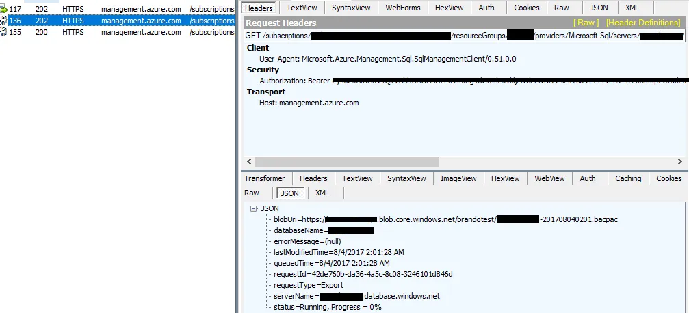Select the lastModifiedTime JSON node
689x313 pixels.
click(x=339, y=252)
